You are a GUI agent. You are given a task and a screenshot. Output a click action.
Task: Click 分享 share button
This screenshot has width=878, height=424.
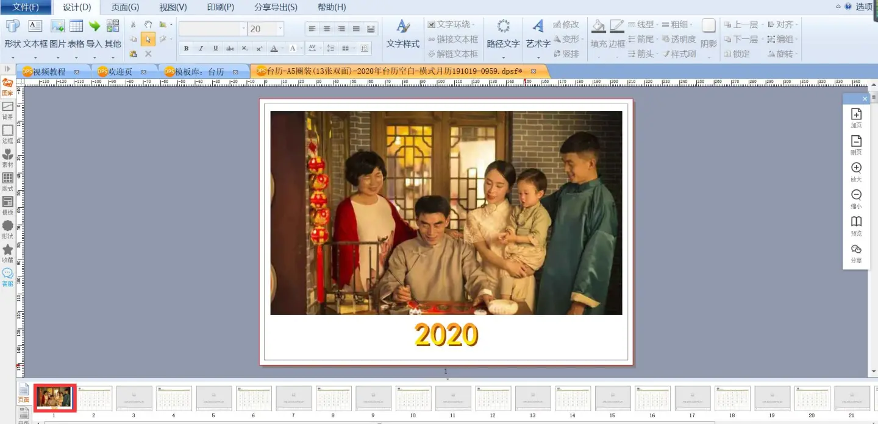(856, 253)
